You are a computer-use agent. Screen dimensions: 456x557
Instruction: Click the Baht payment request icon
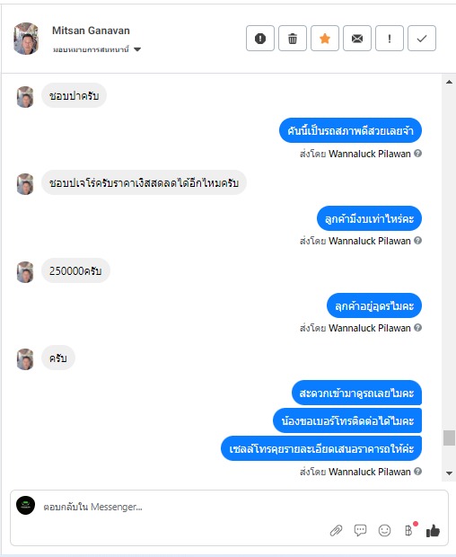pyautogui.click(x=408, y=530)
